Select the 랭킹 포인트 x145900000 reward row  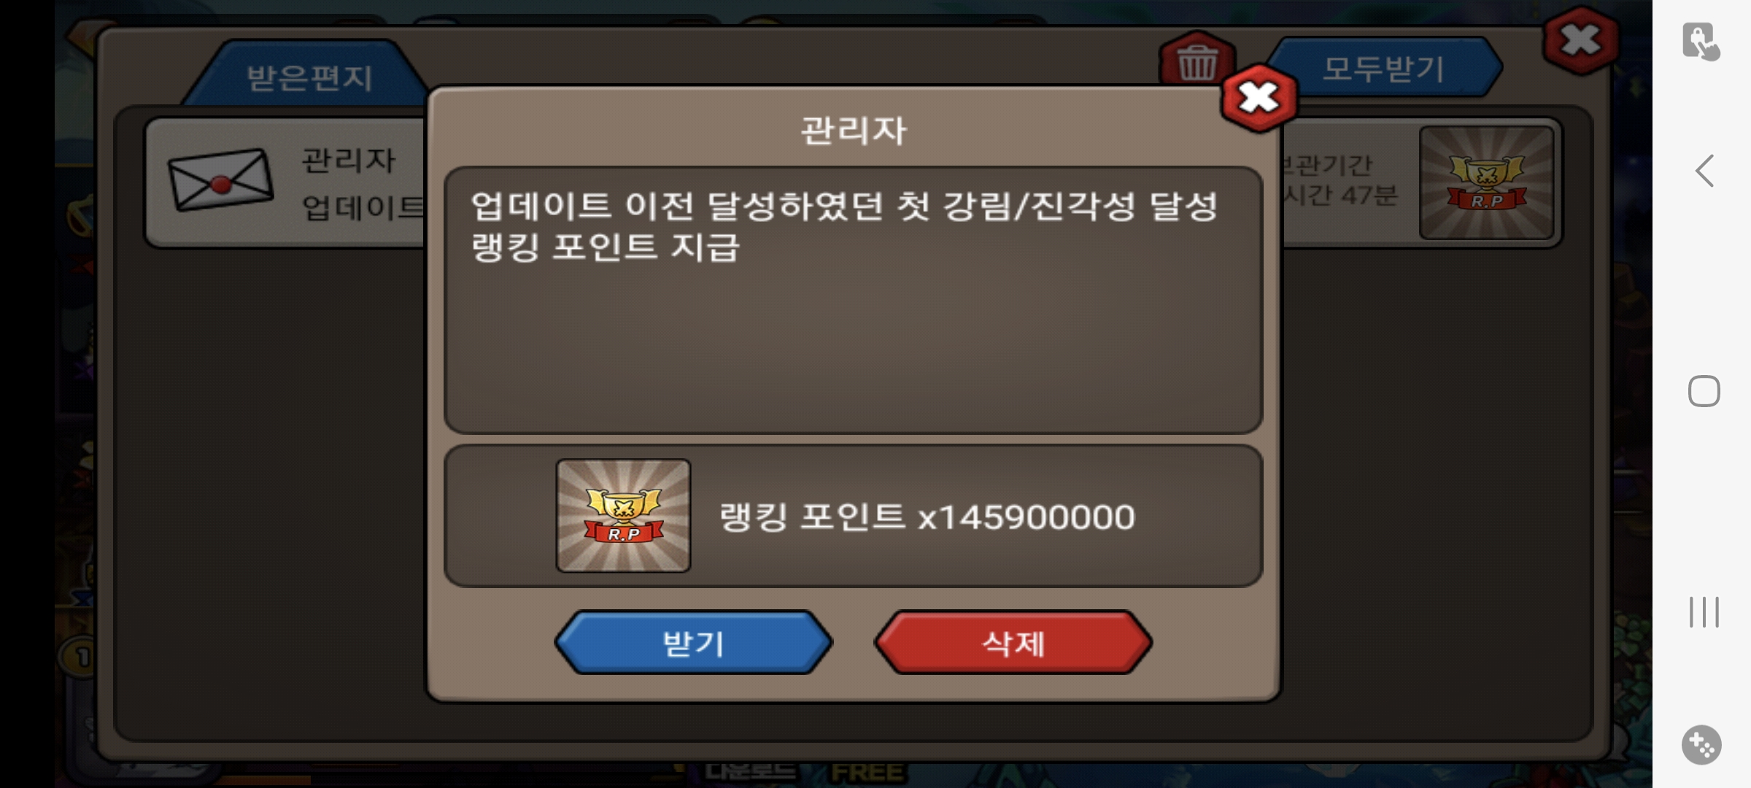click(x=854, y=516)
